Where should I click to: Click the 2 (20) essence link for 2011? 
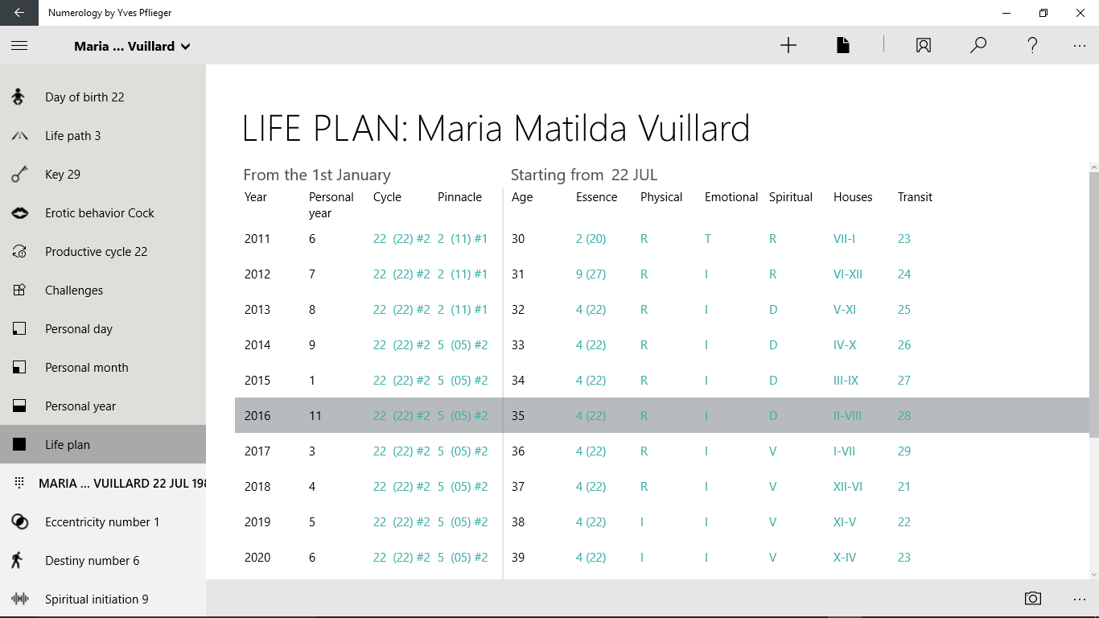point(591,239)
